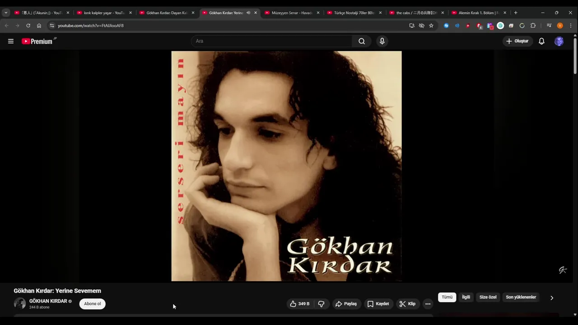Click the scrollbar down arrow
The width and height of the screenshot is (578, 325).
point(575,315)
